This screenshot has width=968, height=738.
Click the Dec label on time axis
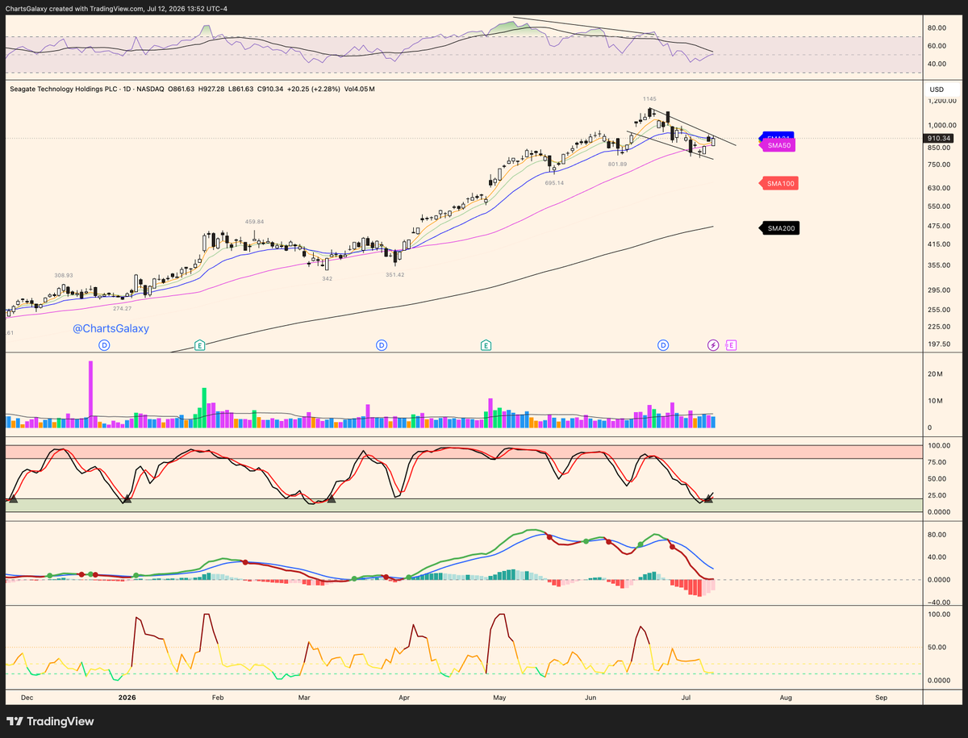point(27,696)
